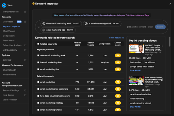Open external link icon beside Bulk SEO
The image size is (174, 116).
(25, 60)
